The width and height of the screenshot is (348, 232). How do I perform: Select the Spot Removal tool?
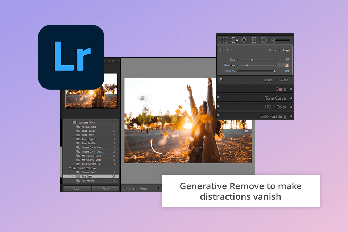pyautogui.click(x=234, y=40)
